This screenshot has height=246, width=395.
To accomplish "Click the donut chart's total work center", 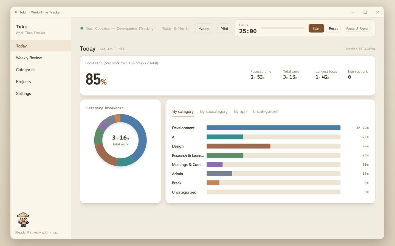I will point(120,140).
